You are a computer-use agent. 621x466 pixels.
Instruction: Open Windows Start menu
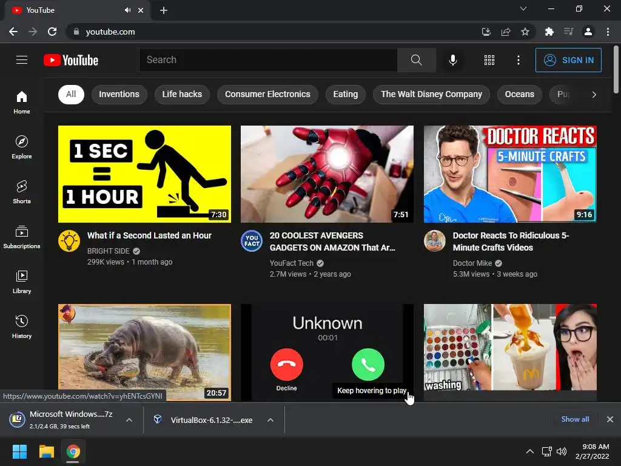point(19,451)
